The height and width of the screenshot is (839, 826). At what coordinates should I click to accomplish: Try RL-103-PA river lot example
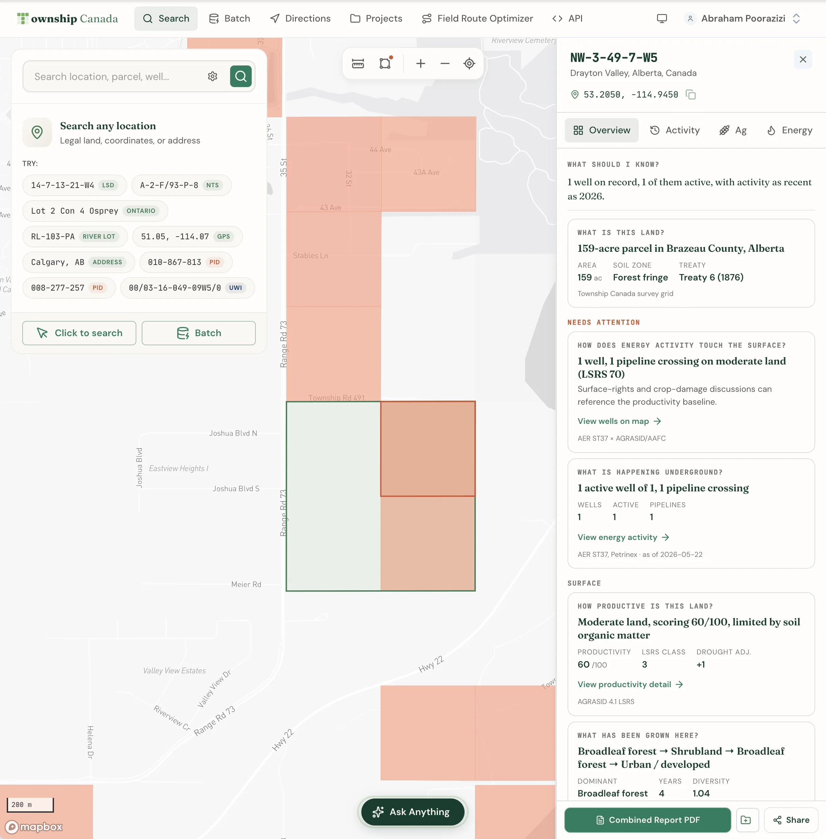pos(75,237)
